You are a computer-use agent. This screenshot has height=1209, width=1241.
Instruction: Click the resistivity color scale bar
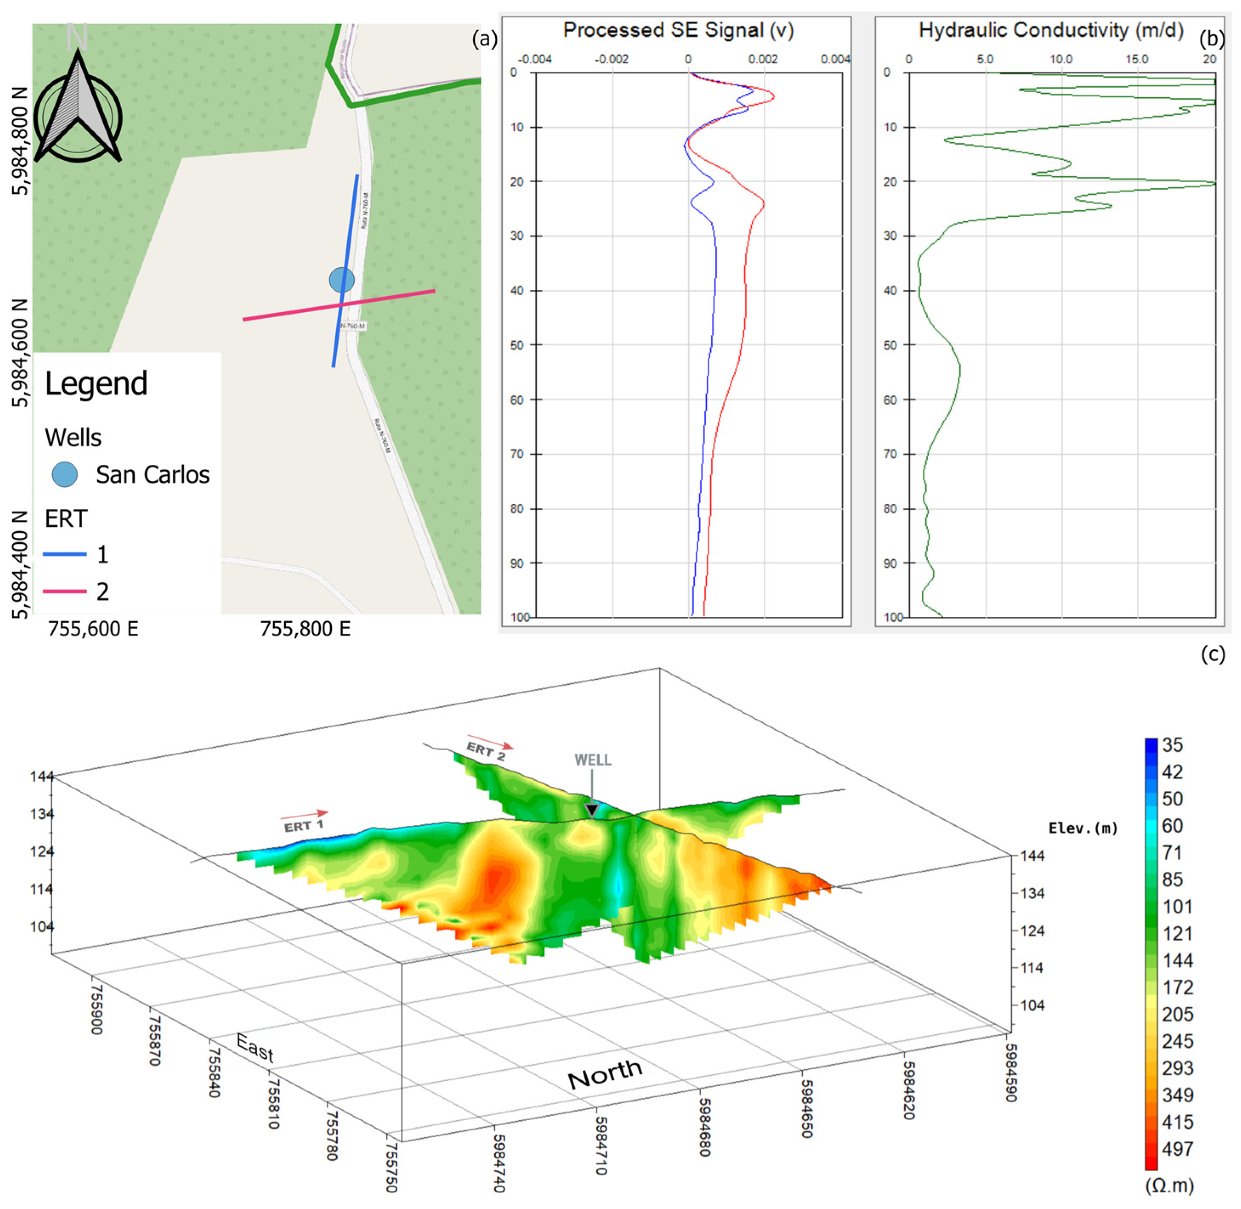coord(1151,955)
